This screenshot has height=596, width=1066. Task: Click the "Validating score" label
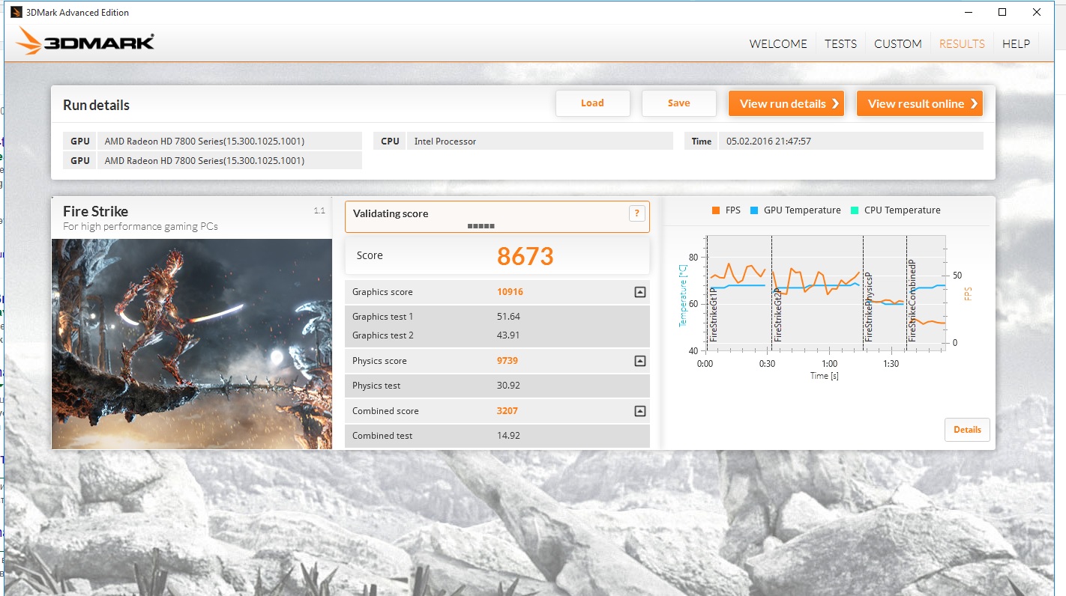pyautogui.click(x=391, y=213)
